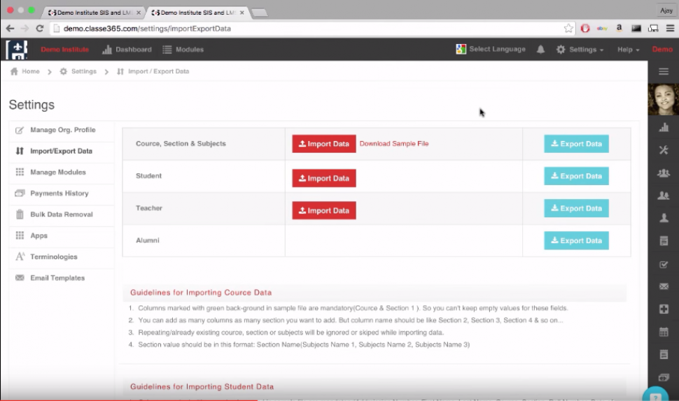Screen dimensions: 679x401
Task: Open the three-person group icon in right sidebar
Action: pos(664,173)
